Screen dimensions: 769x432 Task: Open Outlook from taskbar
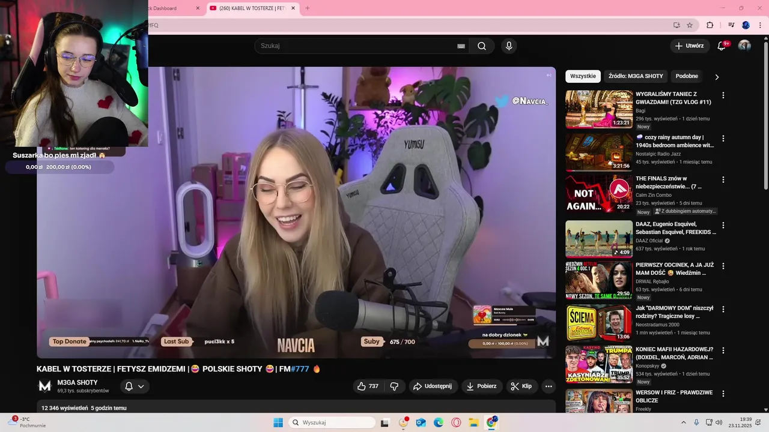421,422
